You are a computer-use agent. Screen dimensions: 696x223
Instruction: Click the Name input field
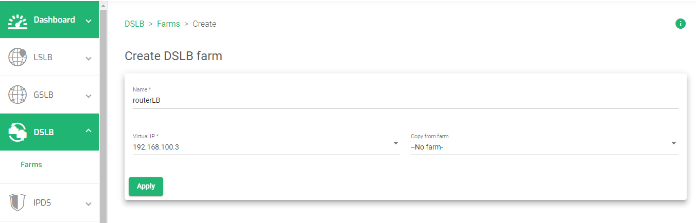point(405,101)
